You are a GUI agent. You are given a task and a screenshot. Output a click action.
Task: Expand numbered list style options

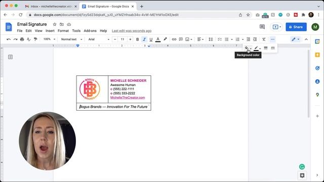coord(242,39)
